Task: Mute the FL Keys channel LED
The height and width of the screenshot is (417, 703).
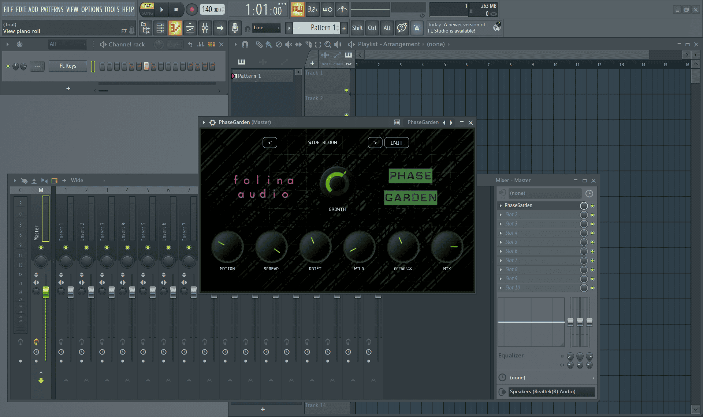Action: point(8,66)
